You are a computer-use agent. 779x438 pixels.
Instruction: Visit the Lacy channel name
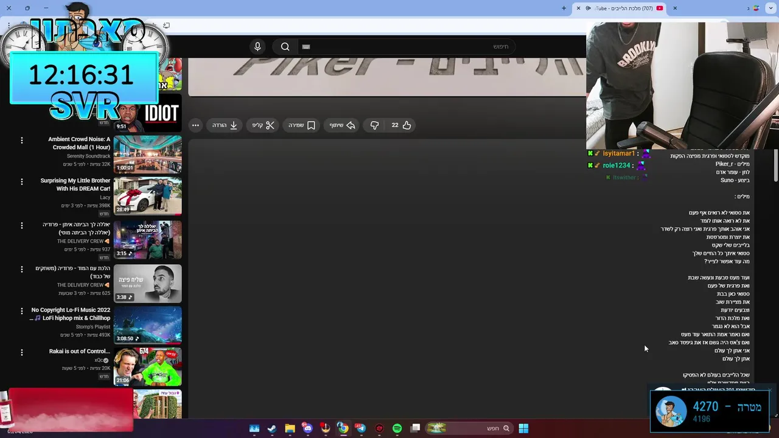[105, 198]
